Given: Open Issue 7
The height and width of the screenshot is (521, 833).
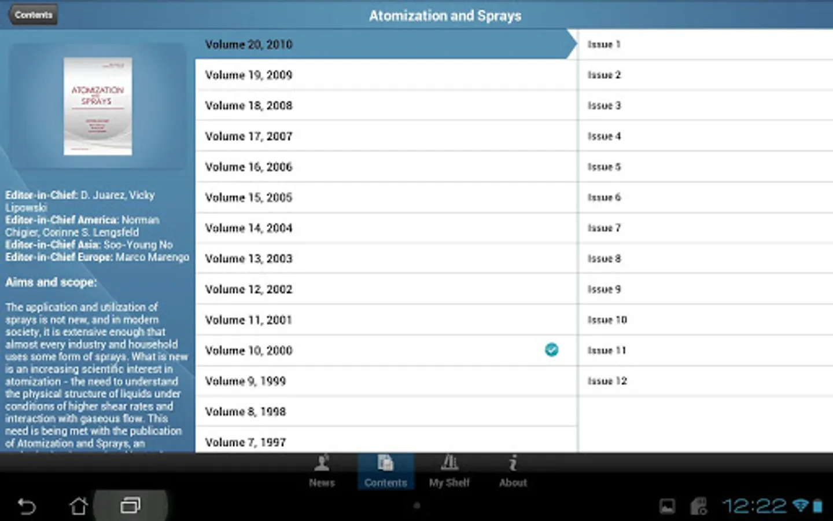Looking at the screenshot, I should click(706, 228).
